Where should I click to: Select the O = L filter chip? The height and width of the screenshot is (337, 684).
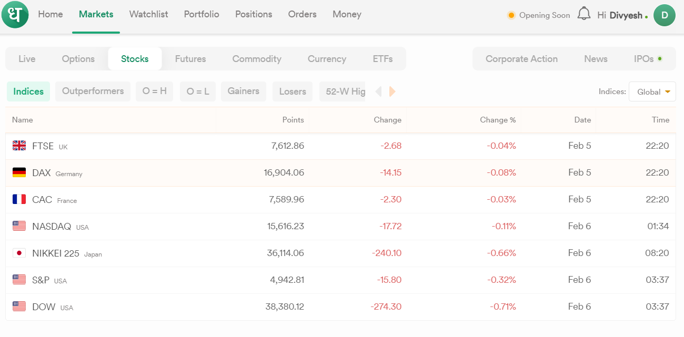198,91
